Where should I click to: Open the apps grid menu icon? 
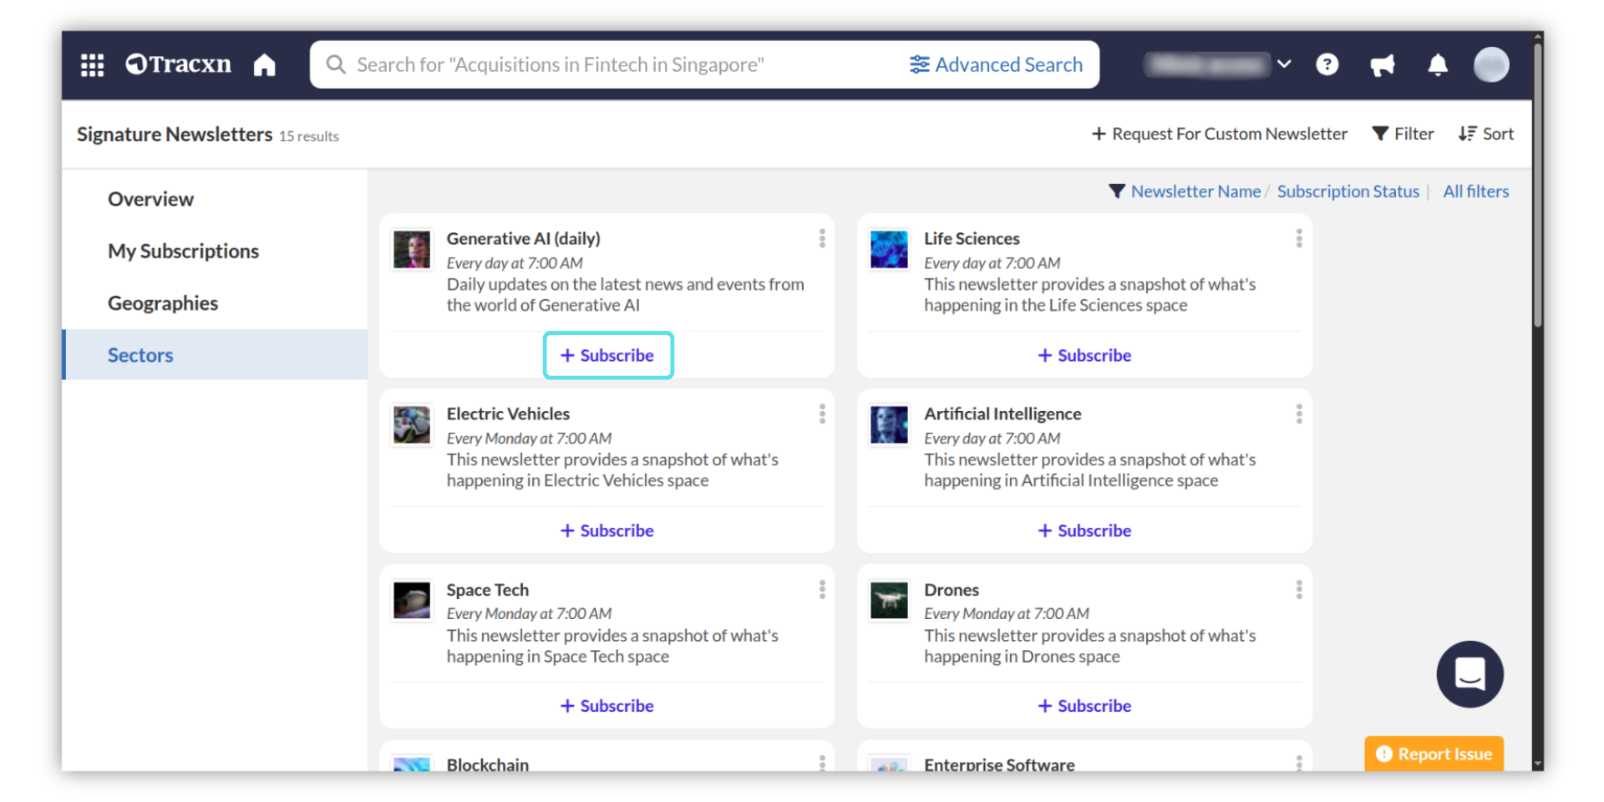coord(92,64)
